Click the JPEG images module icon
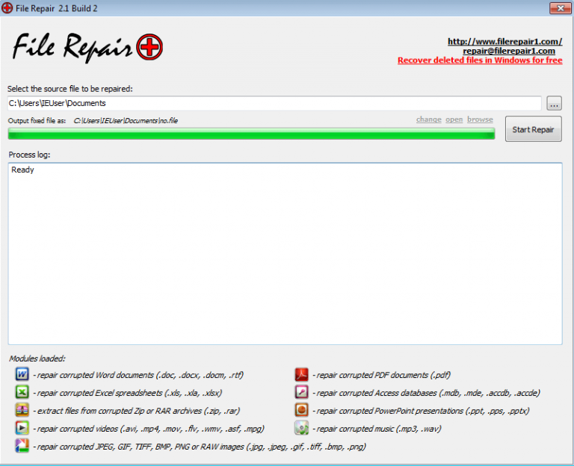Viewport: 574px width, 466px height. tap(22, 446)
